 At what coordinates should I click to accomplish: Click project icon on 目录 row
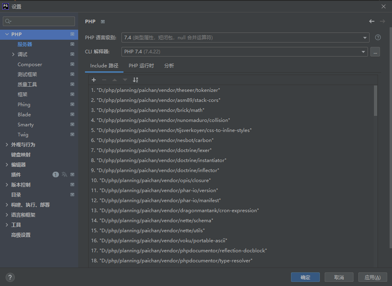point(72,195)
